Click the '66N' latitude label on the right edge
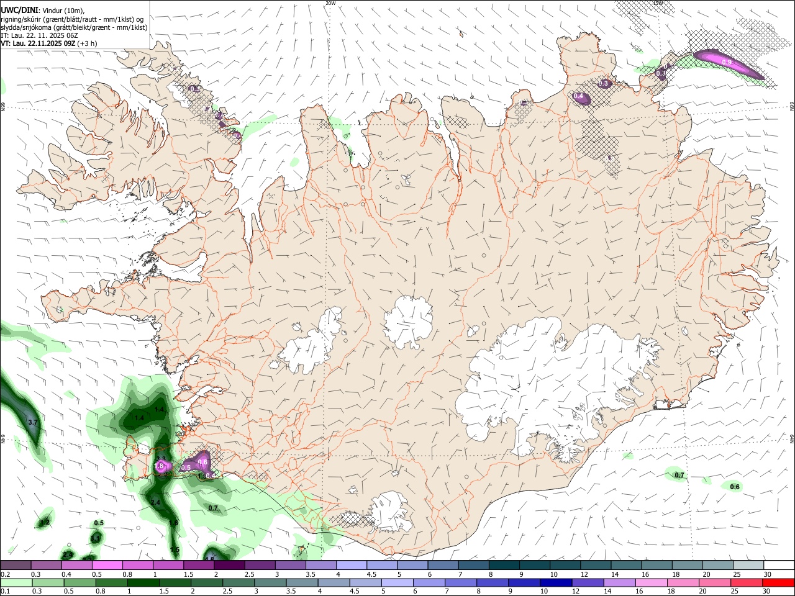Image resolution: width=795 pixels, height=596 pixels. [x=792, y=107]
